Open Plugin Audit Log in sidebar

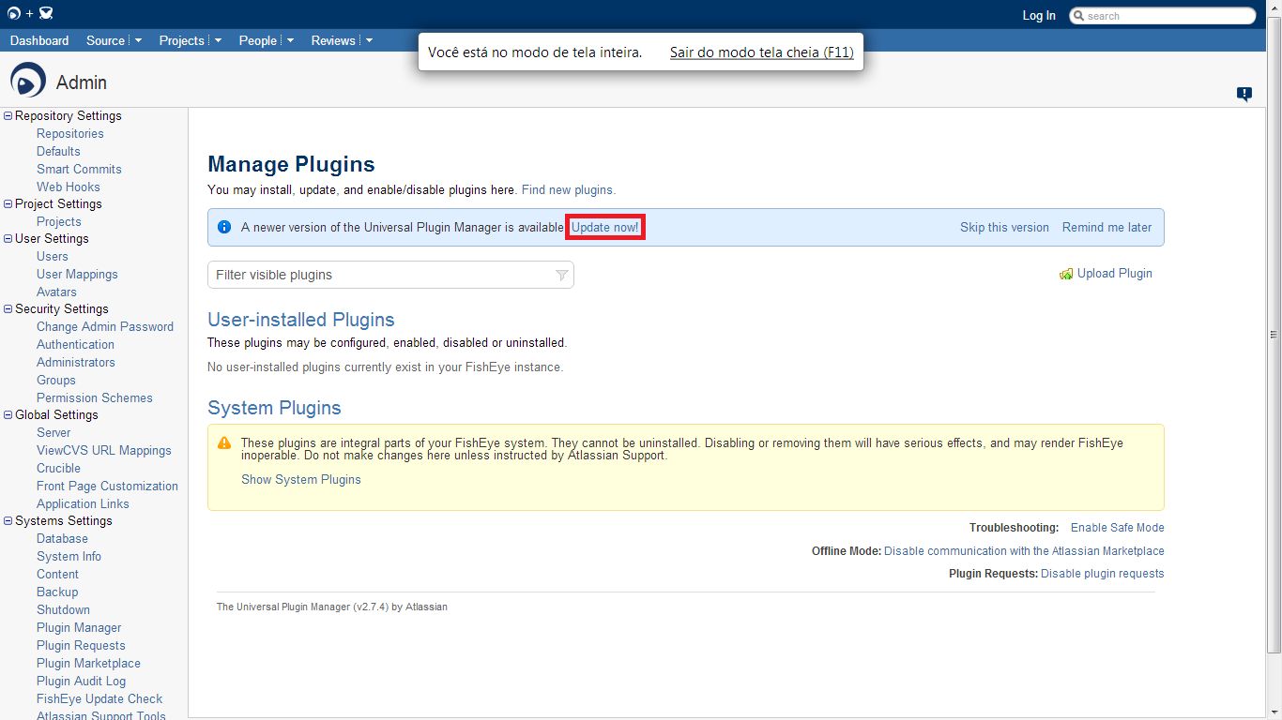pos(81,682)
